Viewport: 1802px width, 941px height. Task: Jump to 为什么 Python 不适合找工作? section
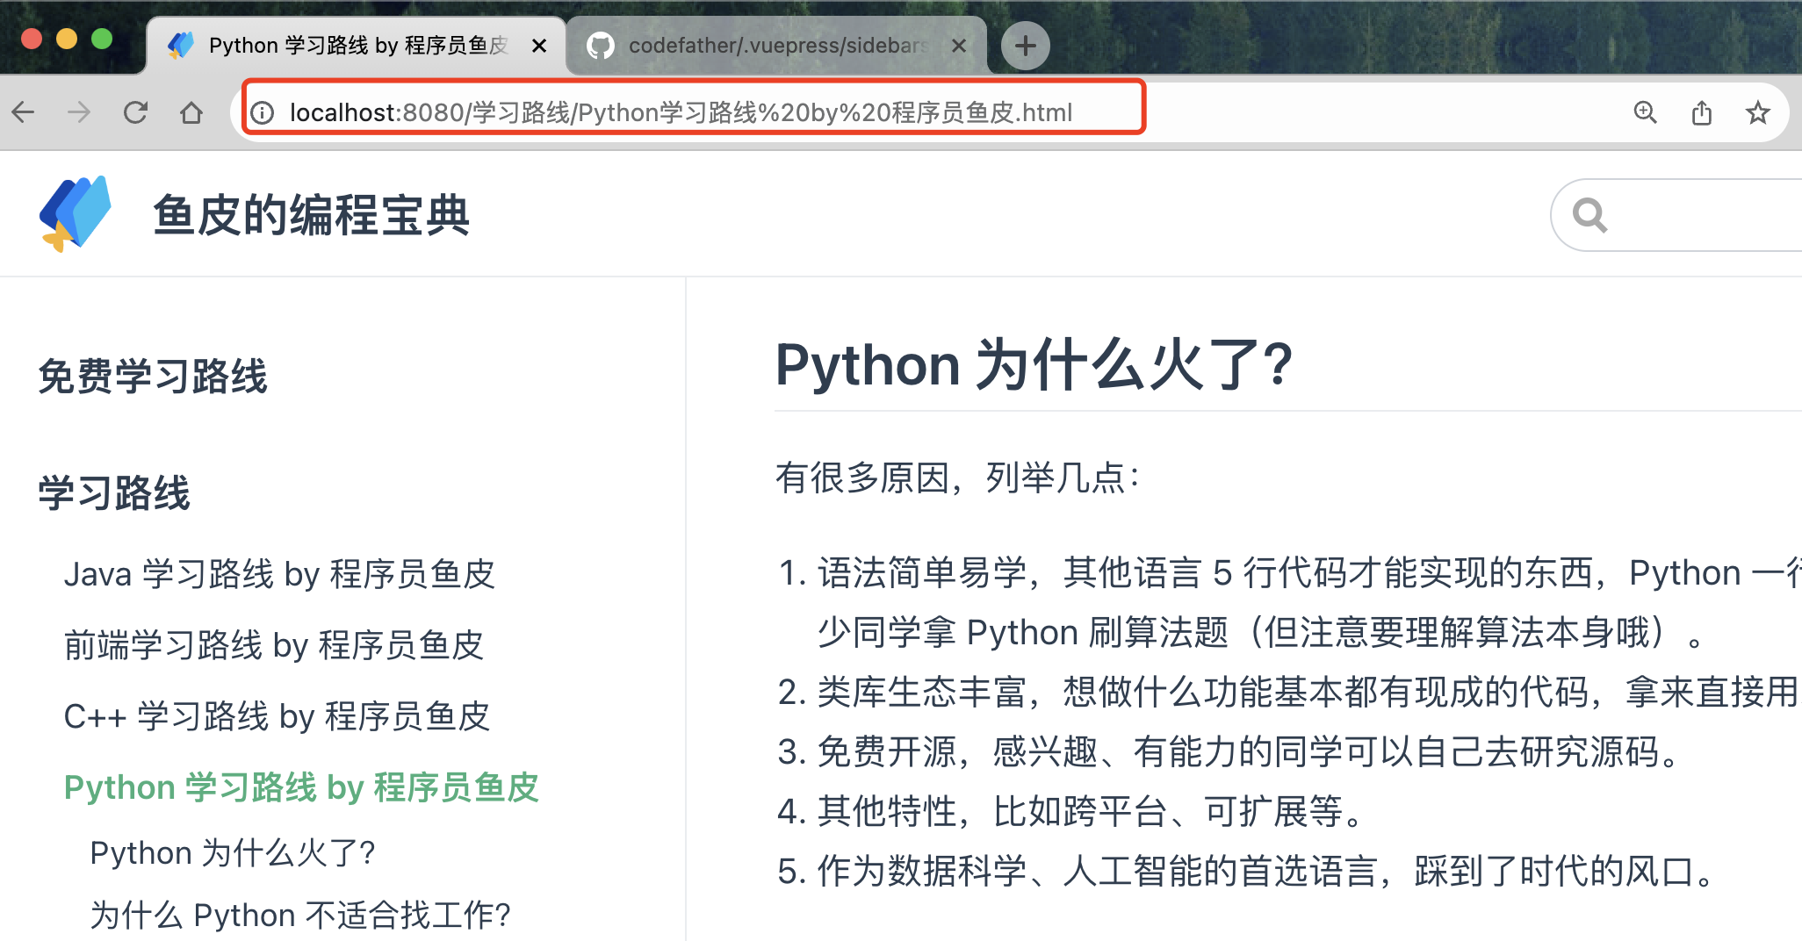tap(299, 915)
